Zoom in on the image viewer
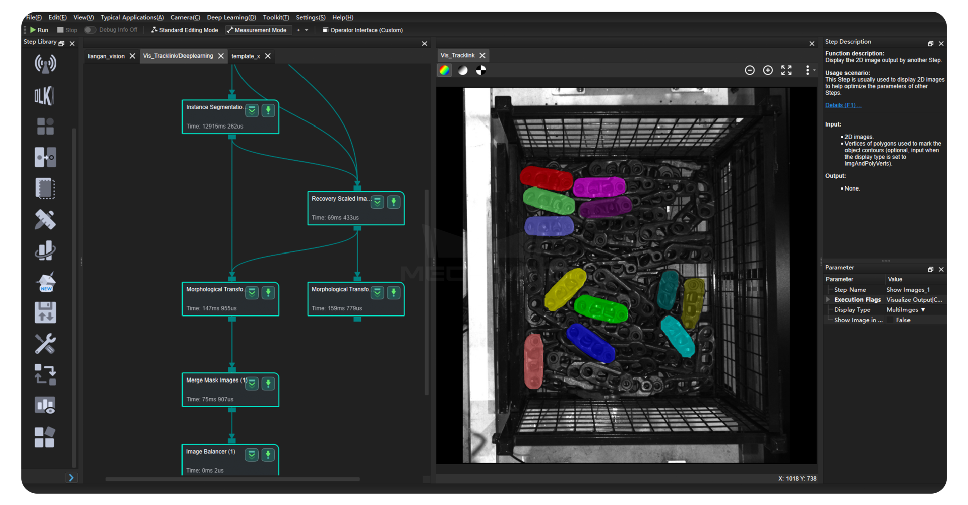The height and width of the screenshot is (505, 968). 768,70
